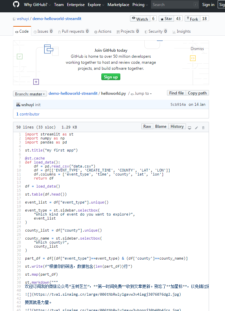The width and height of the screenshot is (225, 311).
Task: Click demo-helloworld-streamlit in file breadcrumb
Action: click(73, 93)
